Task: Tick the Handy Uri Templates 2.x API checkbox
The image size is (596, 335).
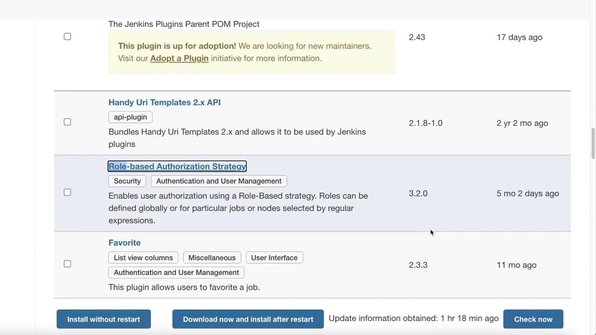Action: click(x=68, y=122)
